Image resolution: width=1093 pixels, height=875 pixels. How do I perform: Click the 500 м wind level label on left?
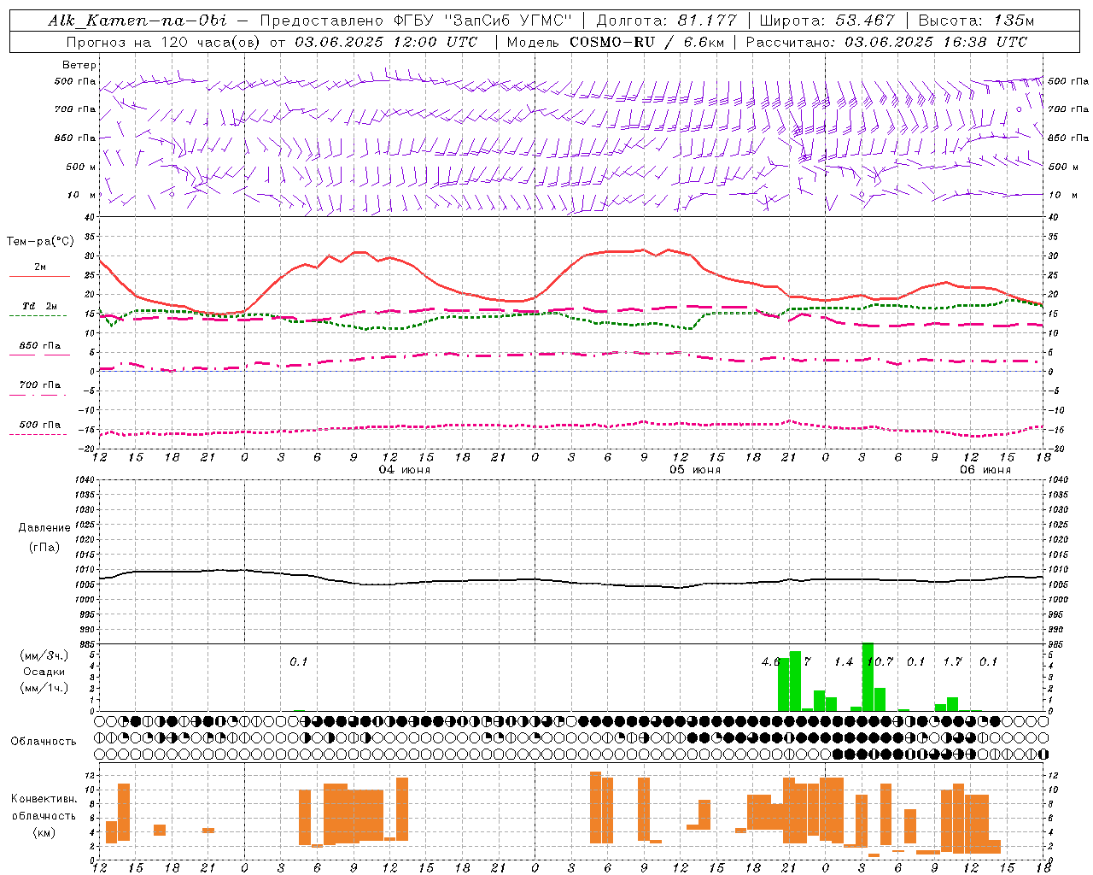[81, 167]
